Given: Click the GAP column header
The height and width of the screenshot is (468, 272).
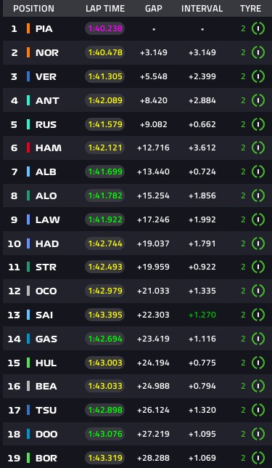Looking at the screenshot, I should (154, 9).
